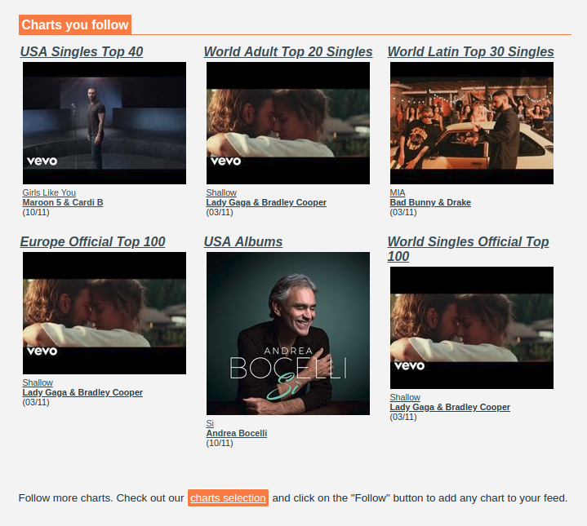Open Lady Gaga & Bradley Cooper link under Europe chart
Image resolution: width=587 pixels, height=526 pixels.
(x=82, y=392)
